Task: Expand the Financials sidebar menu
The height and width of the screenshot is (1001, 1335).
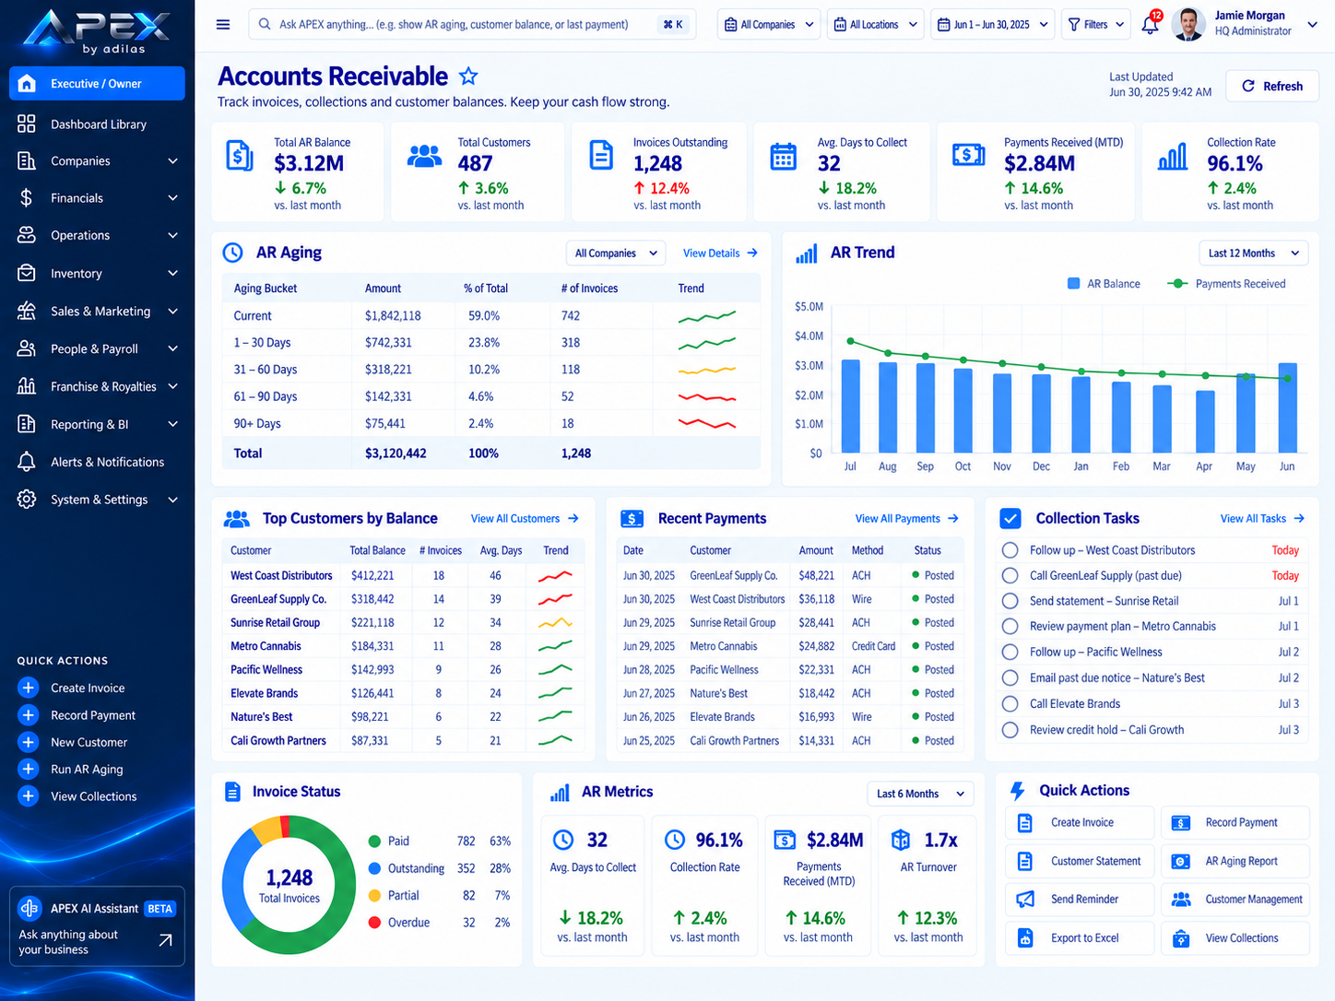Action: click(x=97, y=198)
